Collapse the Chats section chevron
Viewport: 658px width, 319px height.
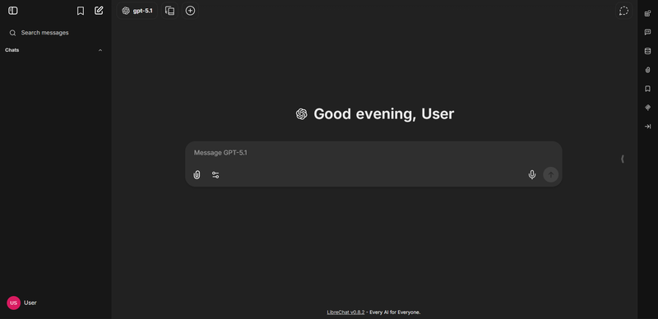coord(100,50)
